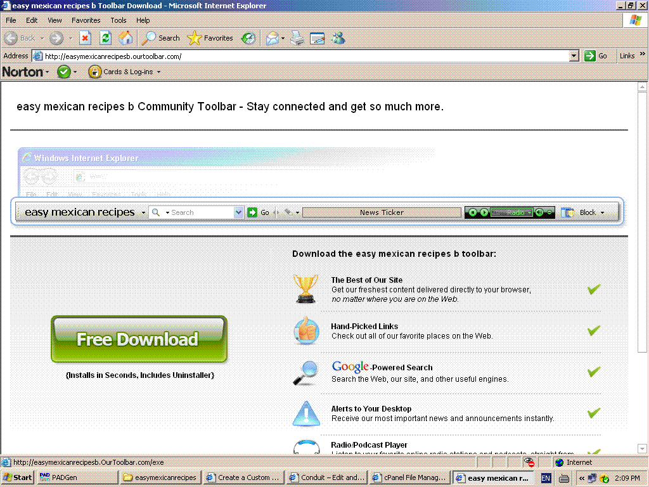Print the page with printer icon
The height and width of the screenshot is (487, 649).
point(297,38)
